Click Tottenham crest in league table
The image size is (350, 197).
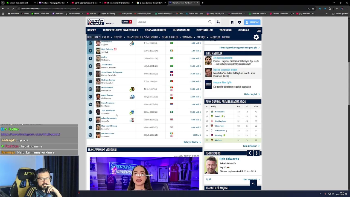[x=212, y=131]
